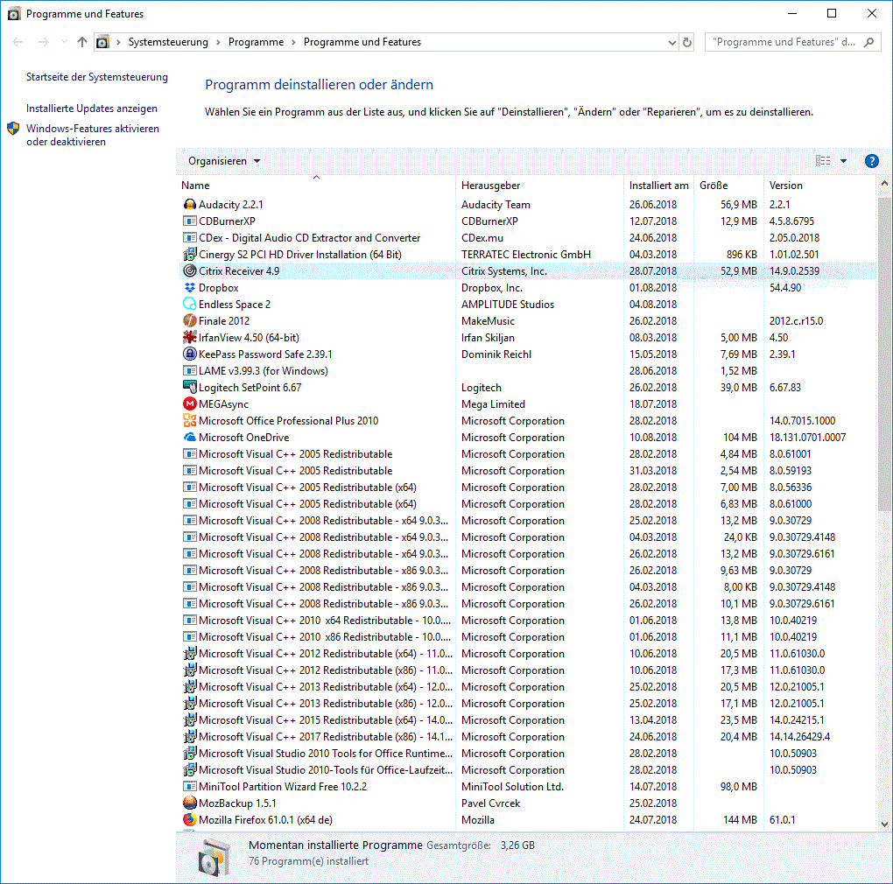Expand chevron before Systemsteuerung breadcrumb

[118, 42]
